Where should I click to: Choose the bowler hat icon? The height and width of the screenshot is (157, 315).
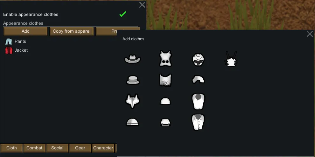(133, 80)
